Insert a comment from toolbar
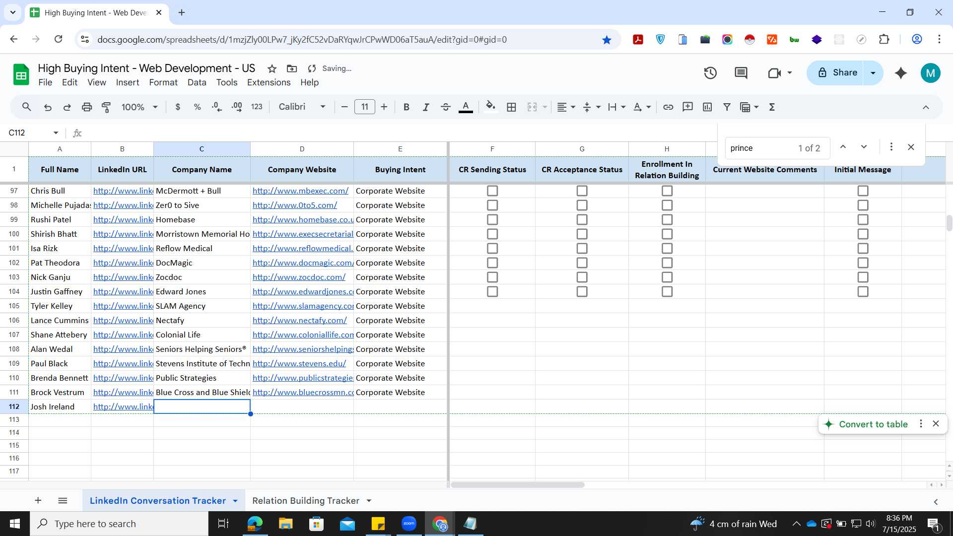The height and width of the screenshot is (536, 953). tap(687, 107)
